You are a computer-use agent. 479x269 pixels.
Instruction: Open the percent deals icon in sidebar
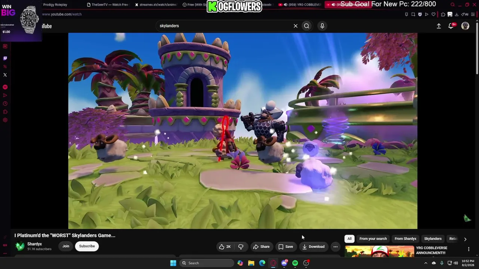click(5, 67)
